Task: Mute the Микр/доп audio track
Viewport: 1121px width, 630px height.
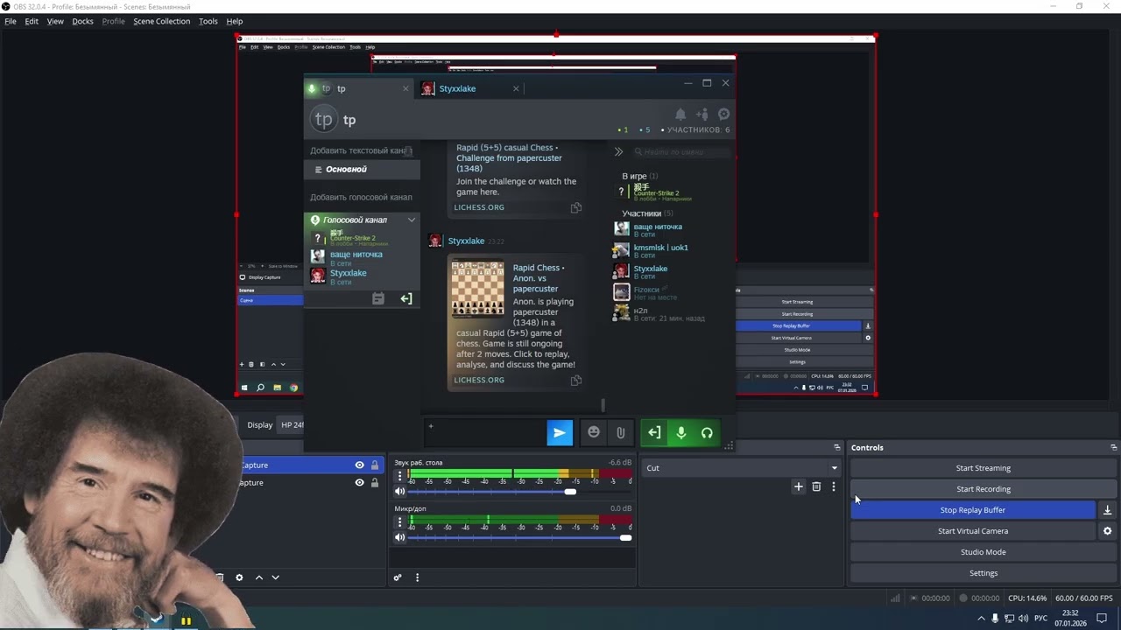Action: pos(400,537)
